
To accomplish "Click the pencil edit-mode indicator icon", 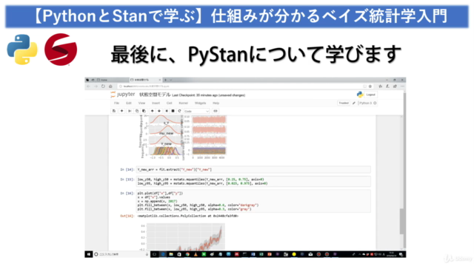I will click(354, 103).
